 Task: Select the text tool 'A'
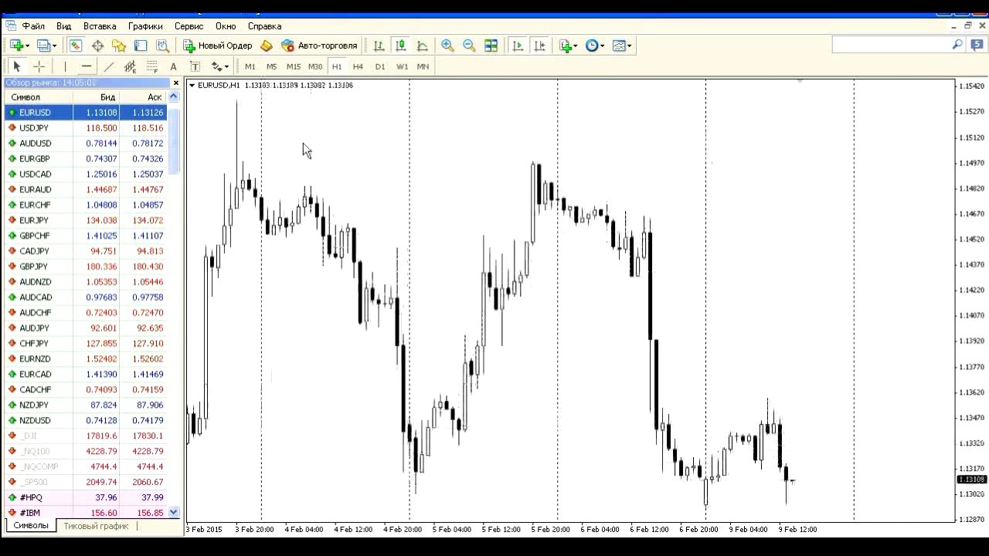pyautogui.click(x=173, y=66)
